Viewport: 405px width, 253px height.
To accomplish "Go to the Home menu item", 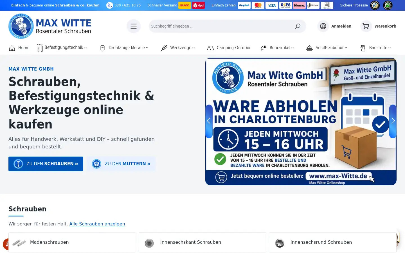I will (x=24, y=48).
